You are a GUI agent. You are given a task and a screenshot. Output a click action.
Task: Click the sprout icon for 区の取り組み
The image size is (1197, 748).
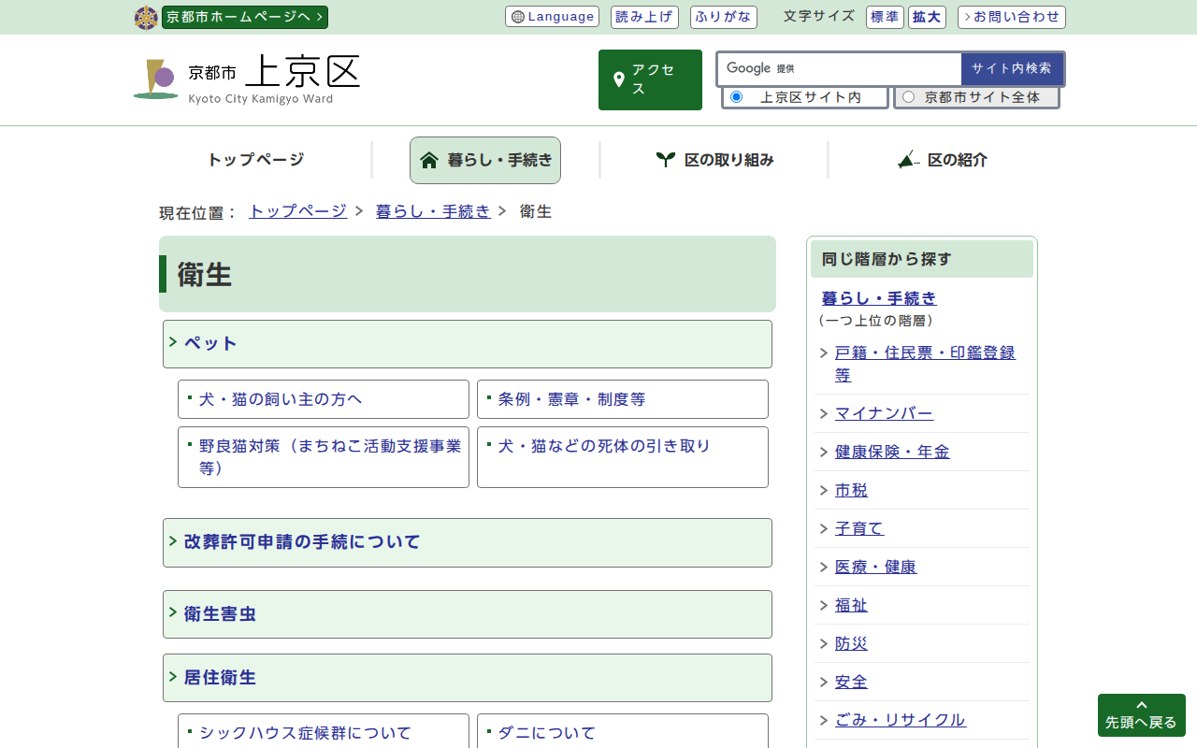pyautogui.click(x=665, y=160)
